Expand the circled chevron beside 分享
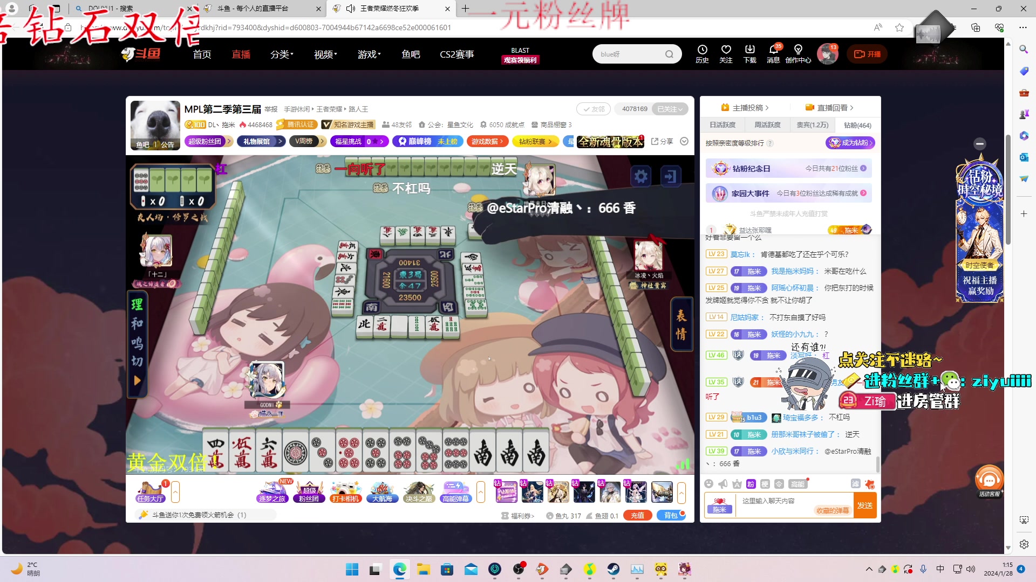The height and width of the screenshot is (582, 1036). click(684, 141)
